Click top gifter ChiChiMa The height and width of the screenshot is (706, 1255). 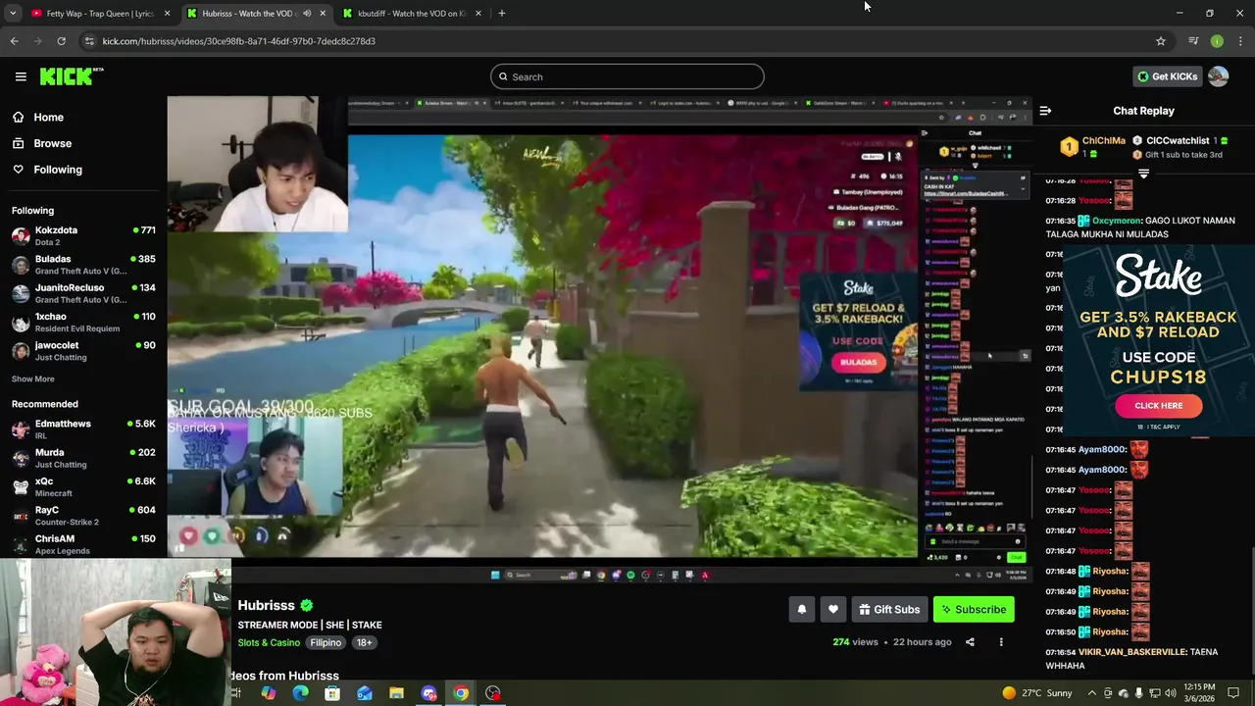[1103, 140]
